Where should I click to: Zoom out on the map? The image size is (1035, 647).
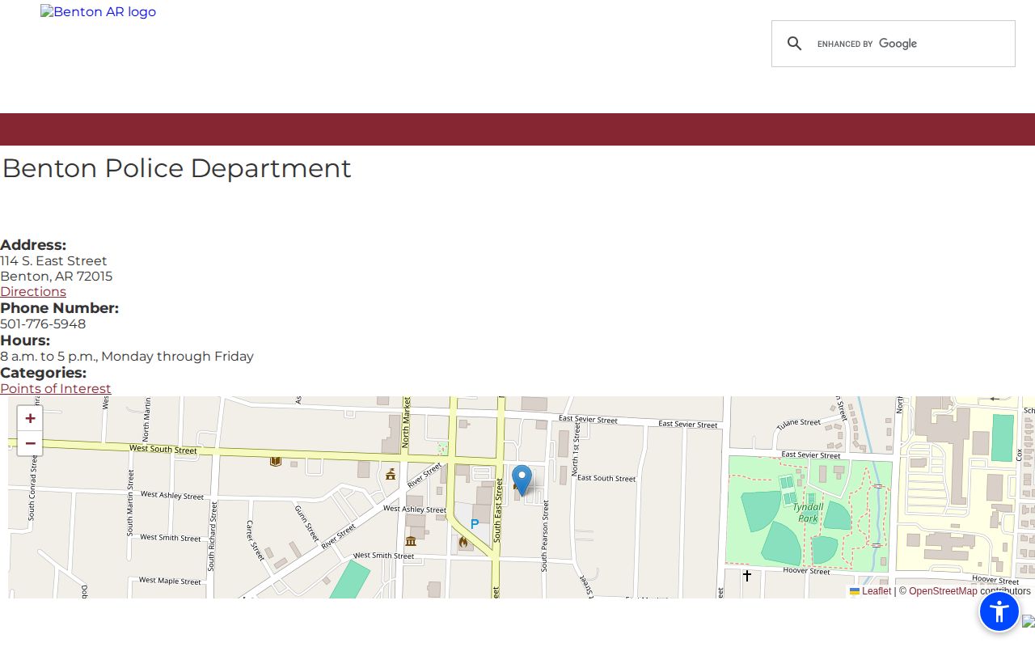[x=30, y=443]
